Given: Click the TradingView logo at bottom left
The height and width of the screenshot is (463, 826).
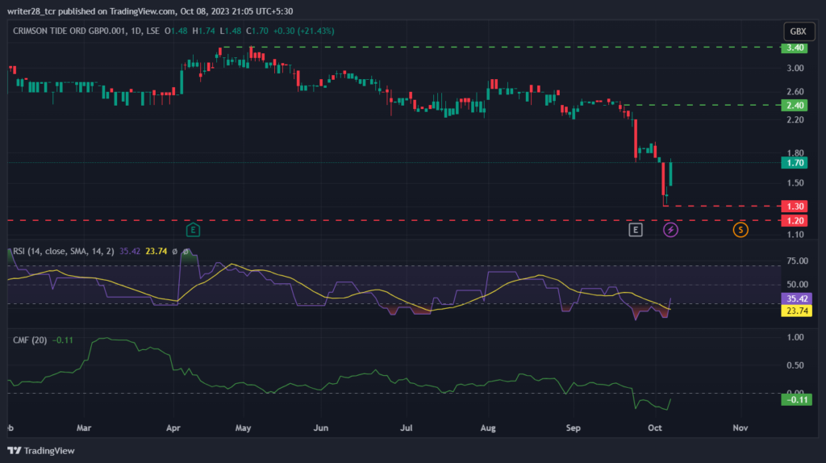Looking at the screenshot, I should [x=41, y=451].
